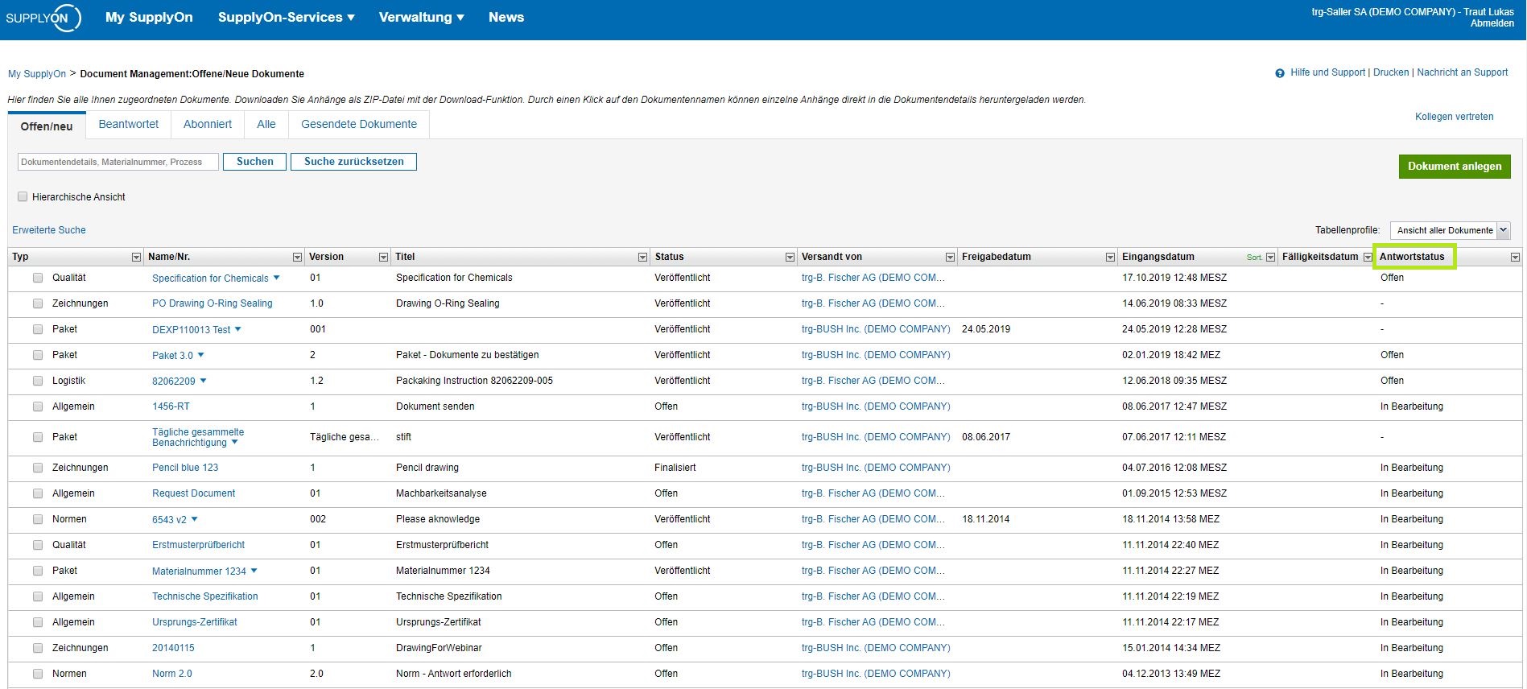Expand arrow next to Specification for Chemicals
This screenshot has width=1527, height=689.
(277, 278)
